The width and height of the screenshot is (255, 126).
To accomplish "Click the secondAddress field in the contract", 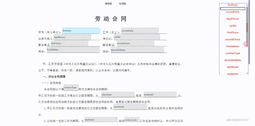I will click(x=137, y=50).
